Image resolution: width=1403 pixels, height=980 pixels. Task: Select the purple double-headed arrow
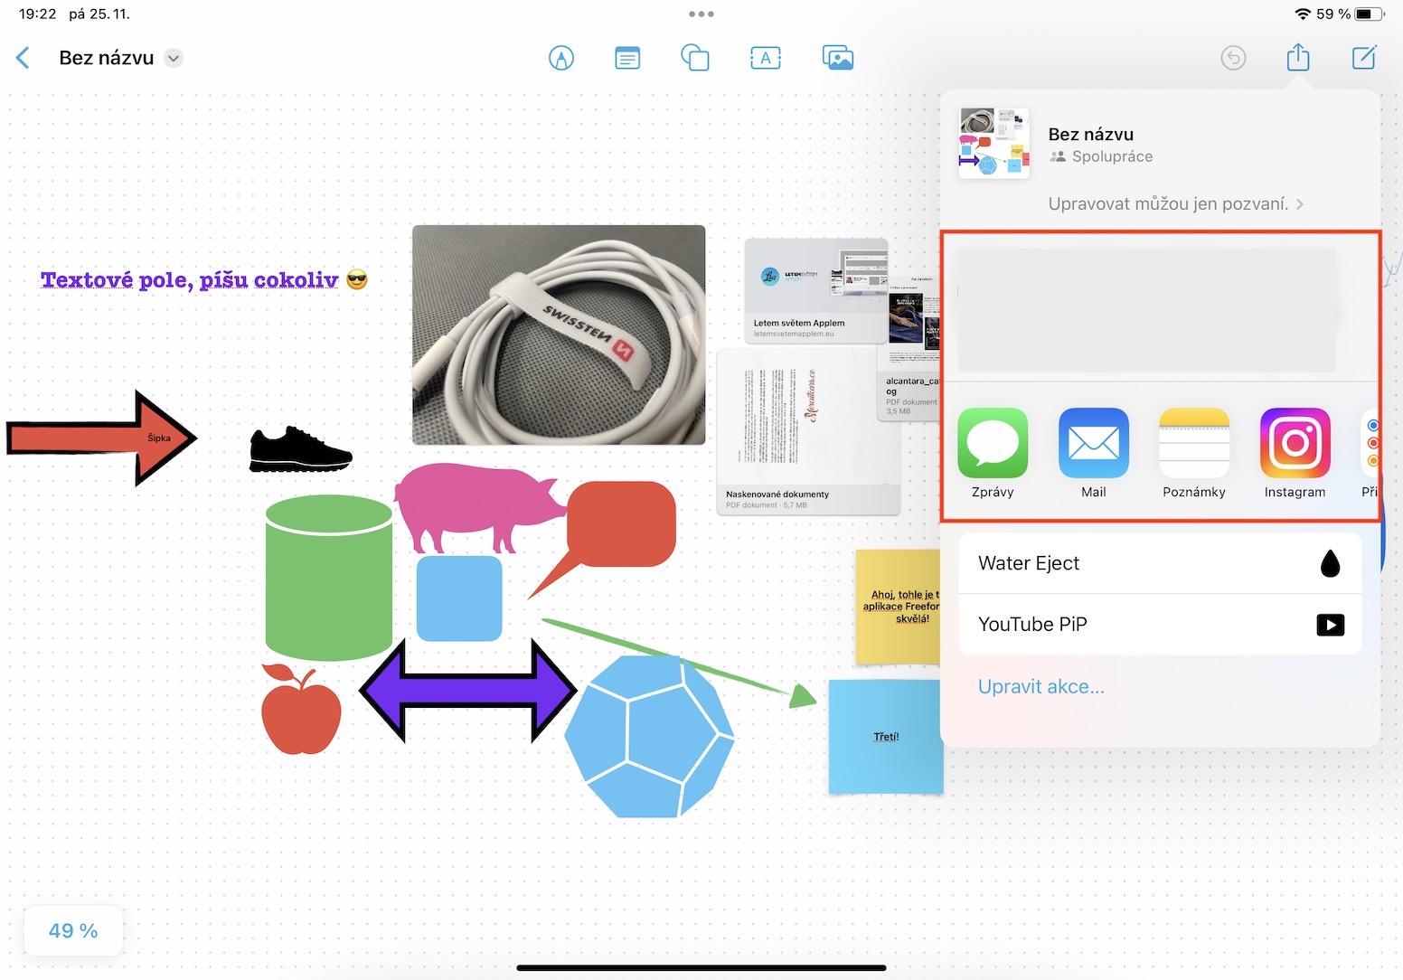pyautogui.click(x=467, y=691)
